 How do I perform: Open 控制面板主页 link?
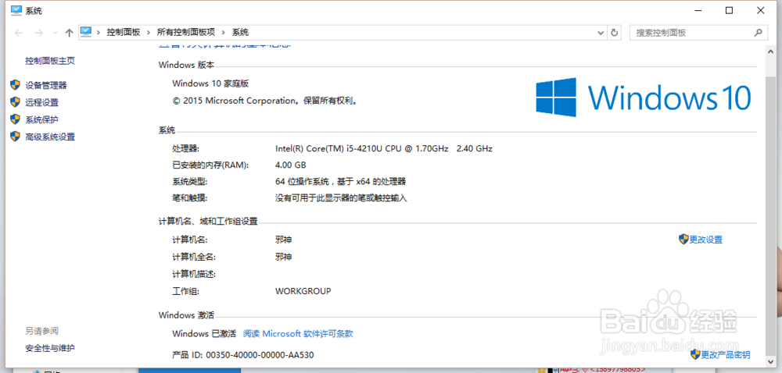[50, 61]
